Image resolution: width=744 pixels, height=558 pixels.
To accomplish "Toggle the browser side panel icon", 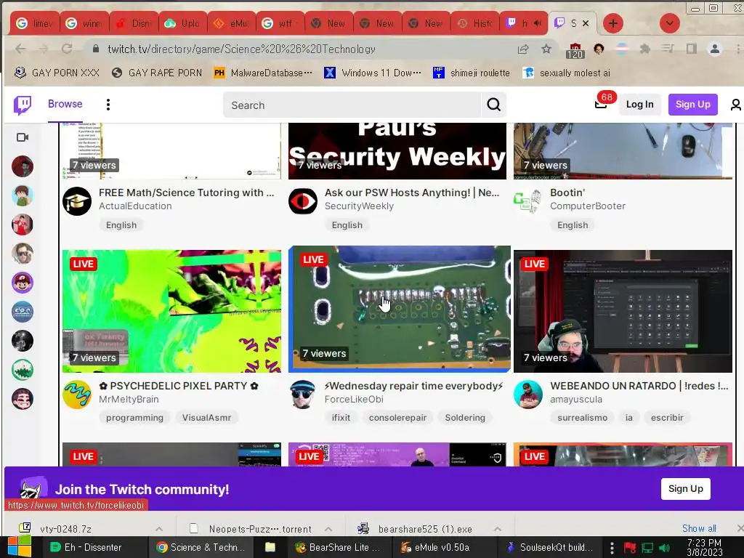I will [692, 49].
